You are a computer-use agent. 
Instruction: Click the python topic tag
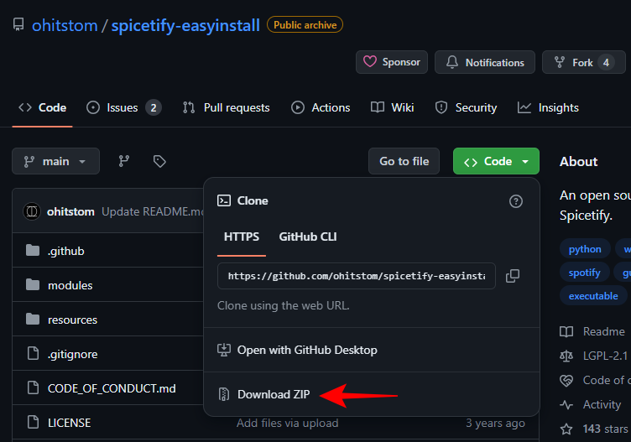pyautogui.click(x=585, y=249)
